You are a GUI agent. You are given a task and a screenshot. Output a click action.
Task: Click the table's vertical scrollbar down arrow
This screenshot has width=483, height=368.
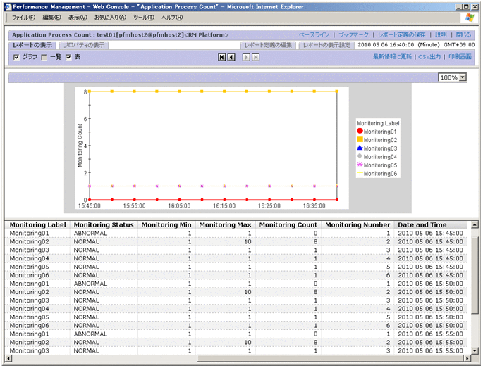tap(474, 351)
